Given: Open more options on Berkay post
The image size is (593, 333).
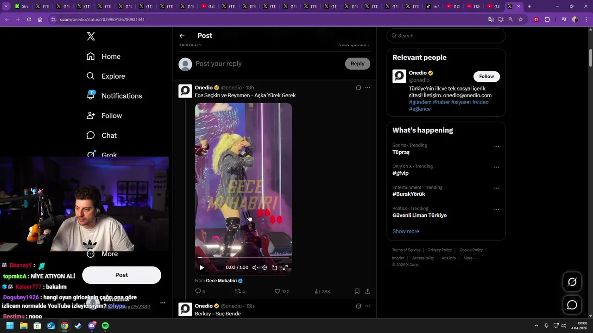Looking at the screenshot, I should pyautogui.click(x=367, y=306).
